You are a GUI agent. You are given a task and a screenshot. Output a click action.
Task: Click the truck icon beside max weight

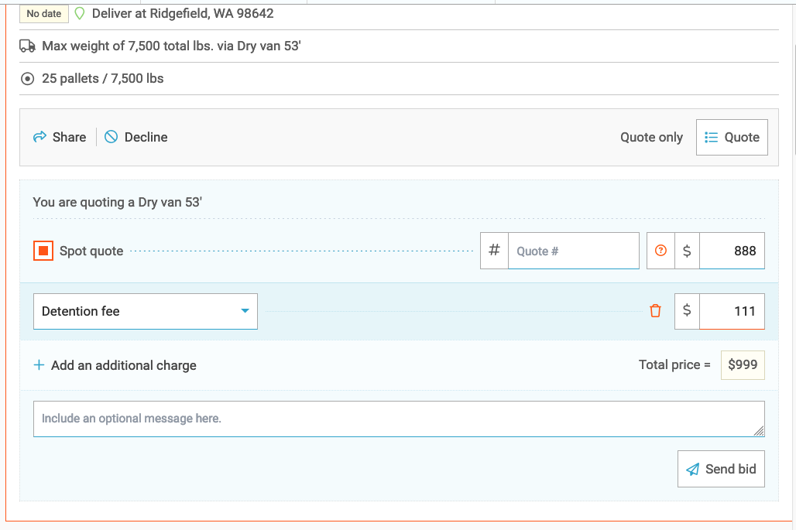pyautogui.click(x=27, y=46)
